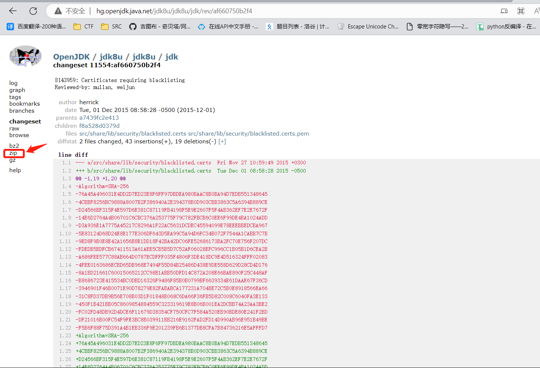Open the branches sidebar link

tap(22, 111)
